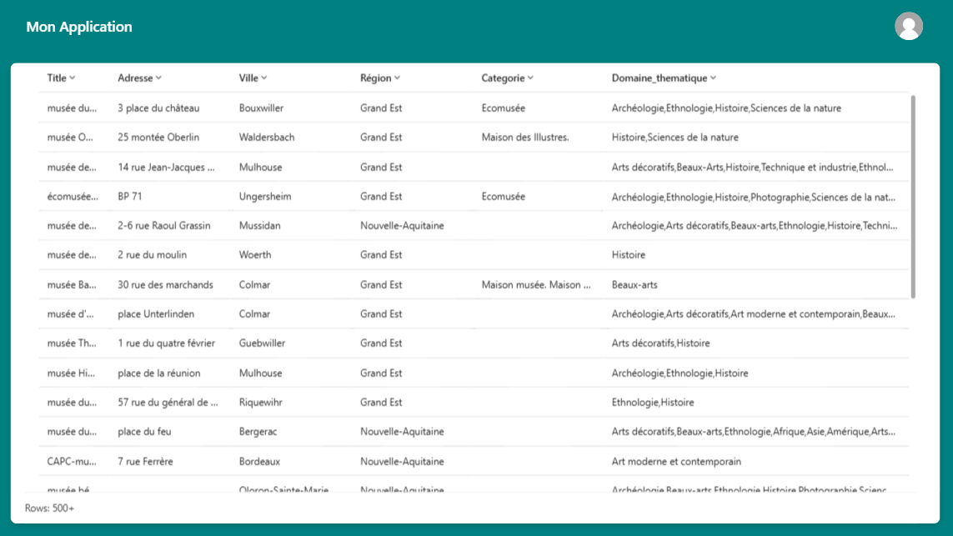Image resolution: width=953 pixels, height=536 pixels.
Task: Click the user profile avatar icon
Action: 908,26
